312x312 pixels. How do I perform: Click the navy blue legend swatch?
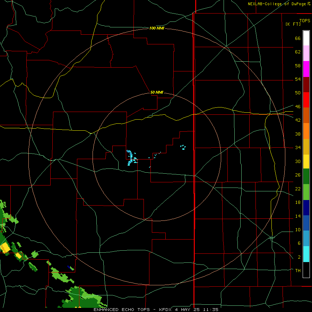[306, 208]
